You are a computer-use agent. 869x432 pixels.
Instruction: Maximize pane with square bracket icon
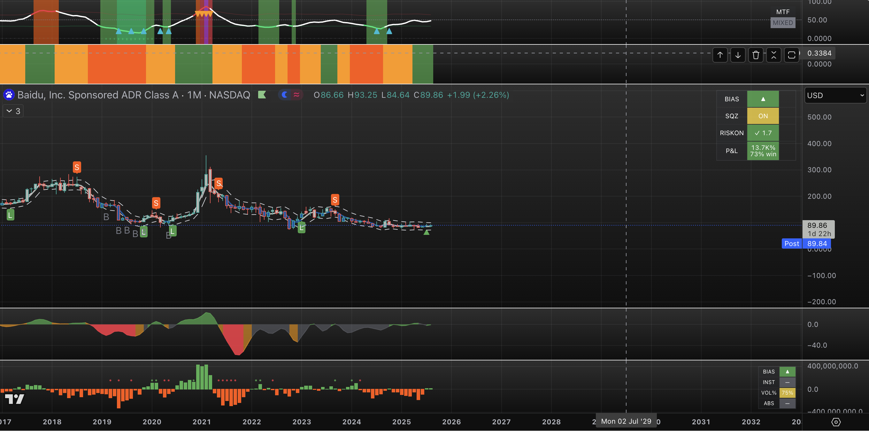[791, 55]
